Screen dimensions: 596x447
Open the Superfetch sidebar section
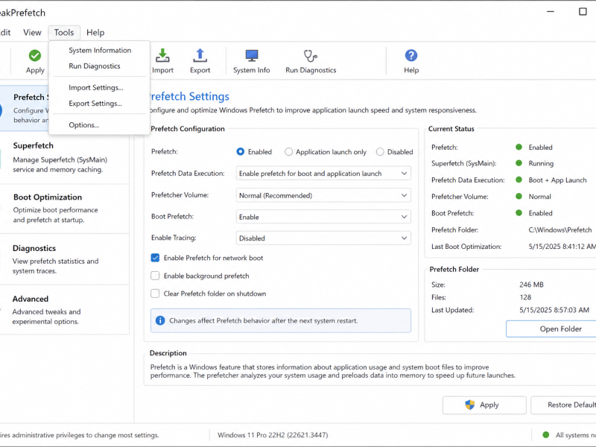tap(65, 157)
